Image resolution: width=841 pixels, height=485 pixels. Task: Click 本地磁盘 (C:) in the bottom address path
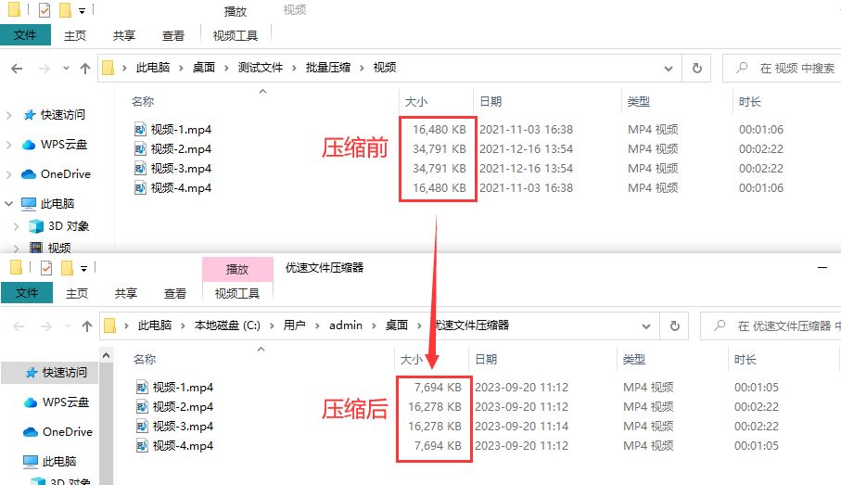(x=227, y=325)
